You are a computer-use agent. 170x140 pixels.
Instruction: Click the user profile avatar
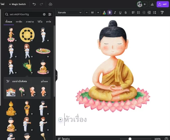139,4
